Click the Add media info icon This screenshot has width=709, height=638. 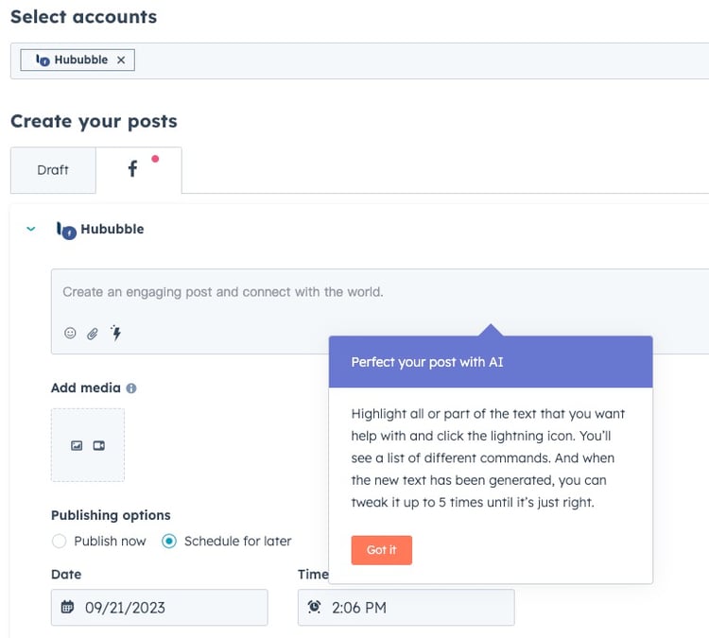point(131,388)
